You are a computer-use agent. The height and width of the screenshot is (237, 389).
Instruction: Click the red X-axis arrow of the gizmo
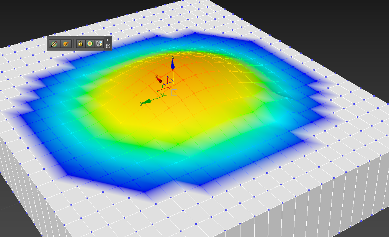(159, 79)
